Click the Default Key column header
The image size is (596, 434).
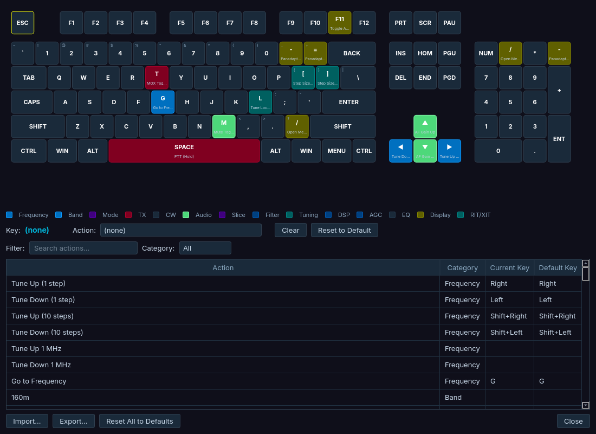[x=558, y=267]
